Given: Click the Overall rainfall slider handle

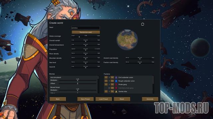Looking at the screenshot, I should [x=86, y=41].
